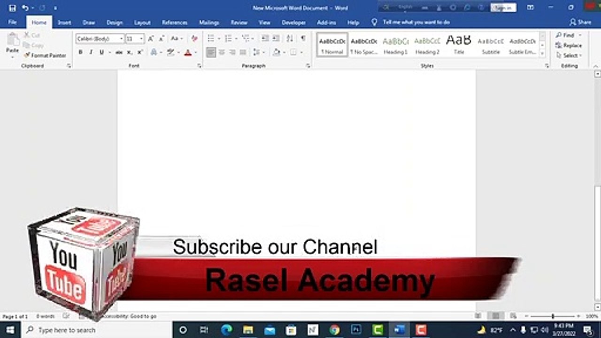The height and width of the screenshot is (338, 601).
Task: Toggle left text alignment
Action: pos(211,53)
